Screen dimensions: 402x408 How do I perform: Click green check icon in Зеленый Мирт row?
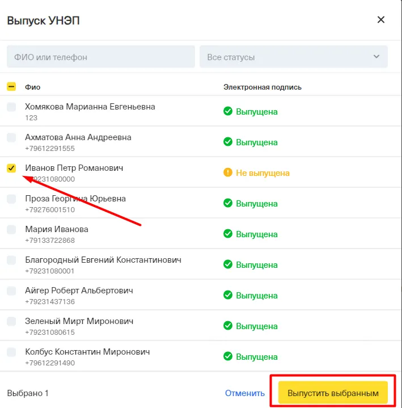coord(228,326)
